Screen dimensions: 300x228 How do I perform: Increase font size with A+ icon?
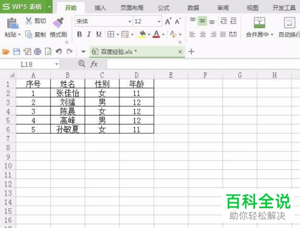coord(168,21)
